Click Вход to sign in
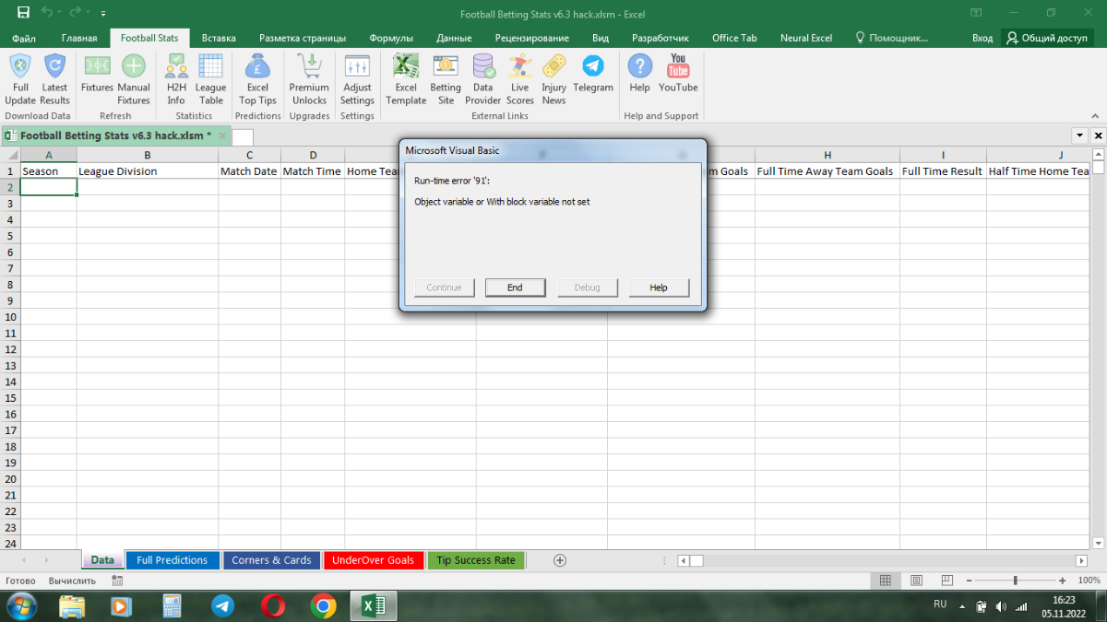Image resolution: width=1107 pixels, height=622 pixels. (x=982, y=38)
